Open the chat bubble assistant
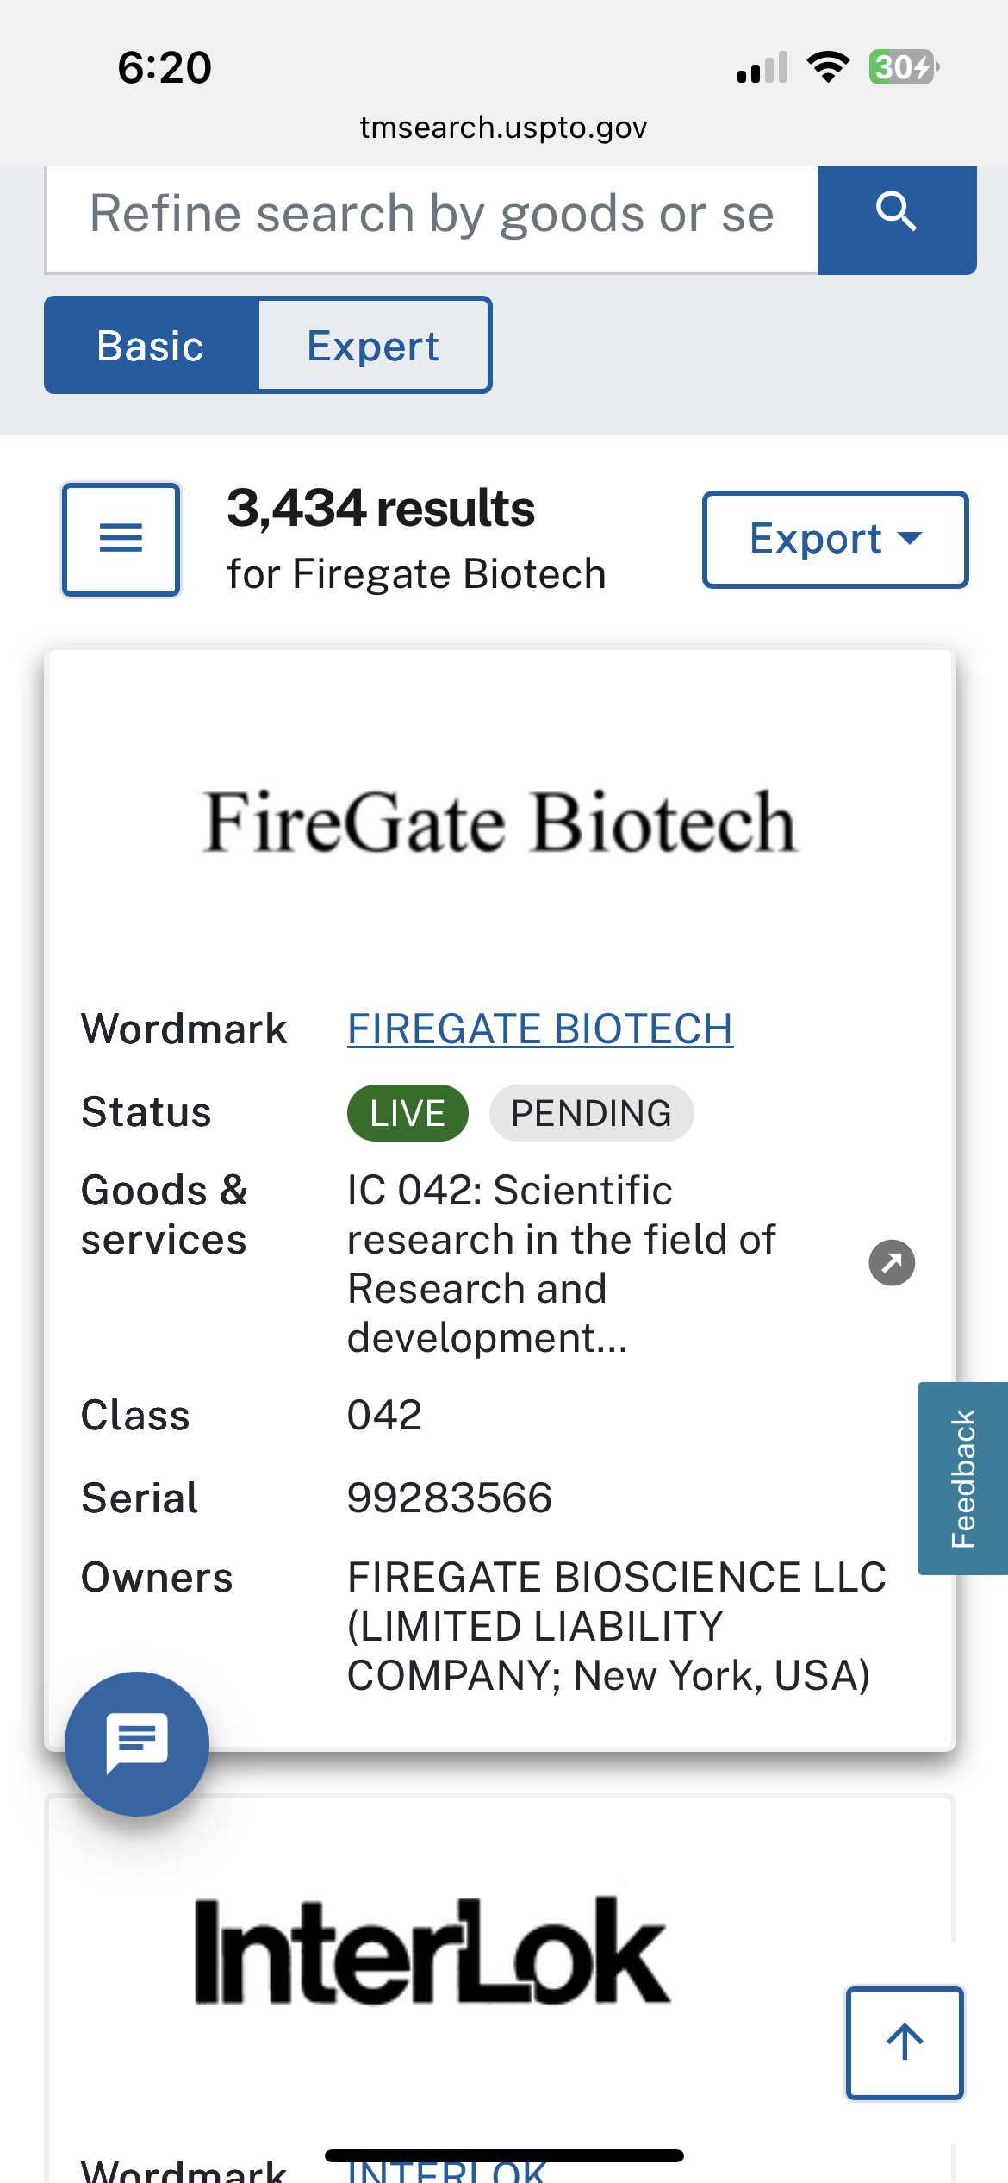1008x2183 pixels. coord(137,1743)
